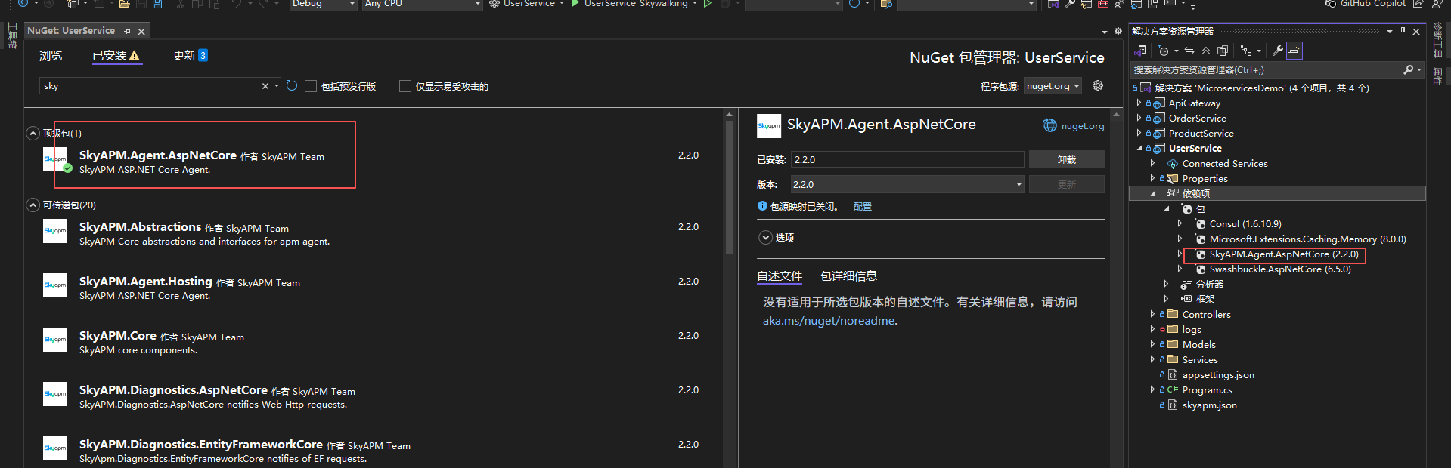The height and width of the screenshot is (468, 1451).
Task: Expand ProductService project node
Action: click(x=1139, y=134)
